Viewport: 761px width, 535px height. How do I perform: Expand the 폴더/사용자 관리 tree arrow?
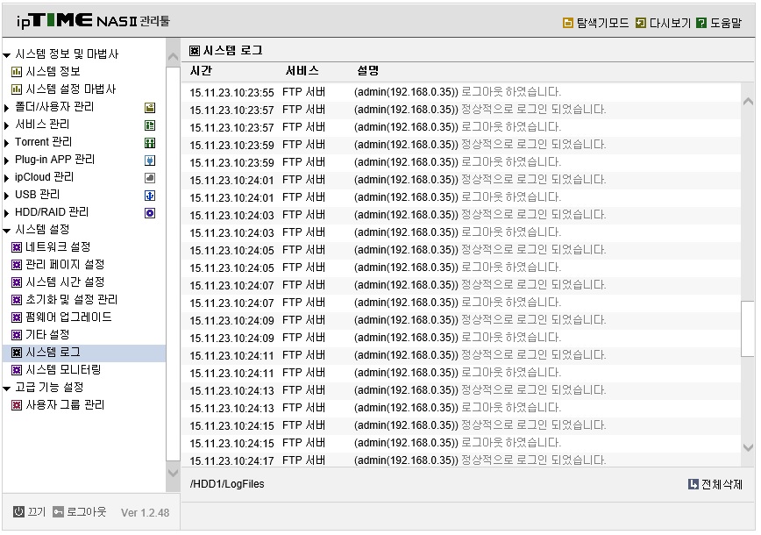(x=6, y=108)
